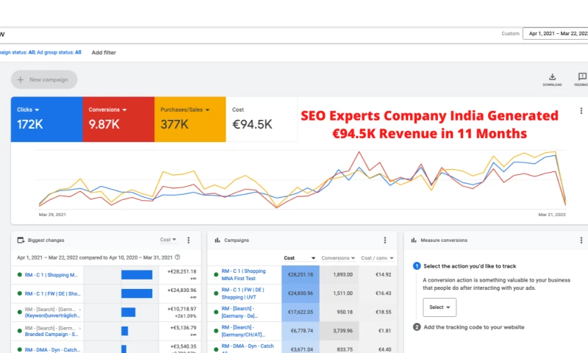Click the Ad group status All filter
Viewport: 588px width, 353px height.
[59, 52]
